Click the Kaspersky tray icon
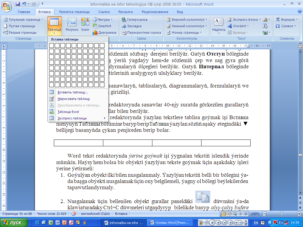The width and height of the screenshot is (303, 227). (275, 223)
